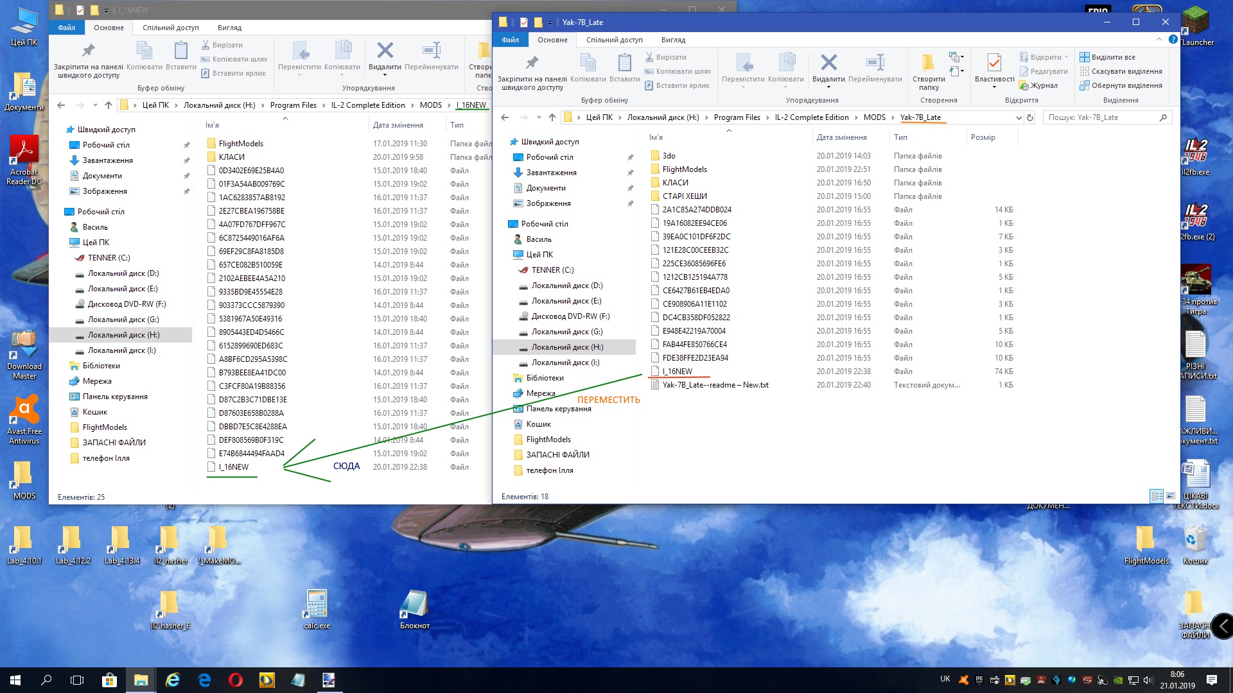Click Select all (Виділити все) icon
This screenshot has width=1233, height=693.
(x=1085, y=57)
